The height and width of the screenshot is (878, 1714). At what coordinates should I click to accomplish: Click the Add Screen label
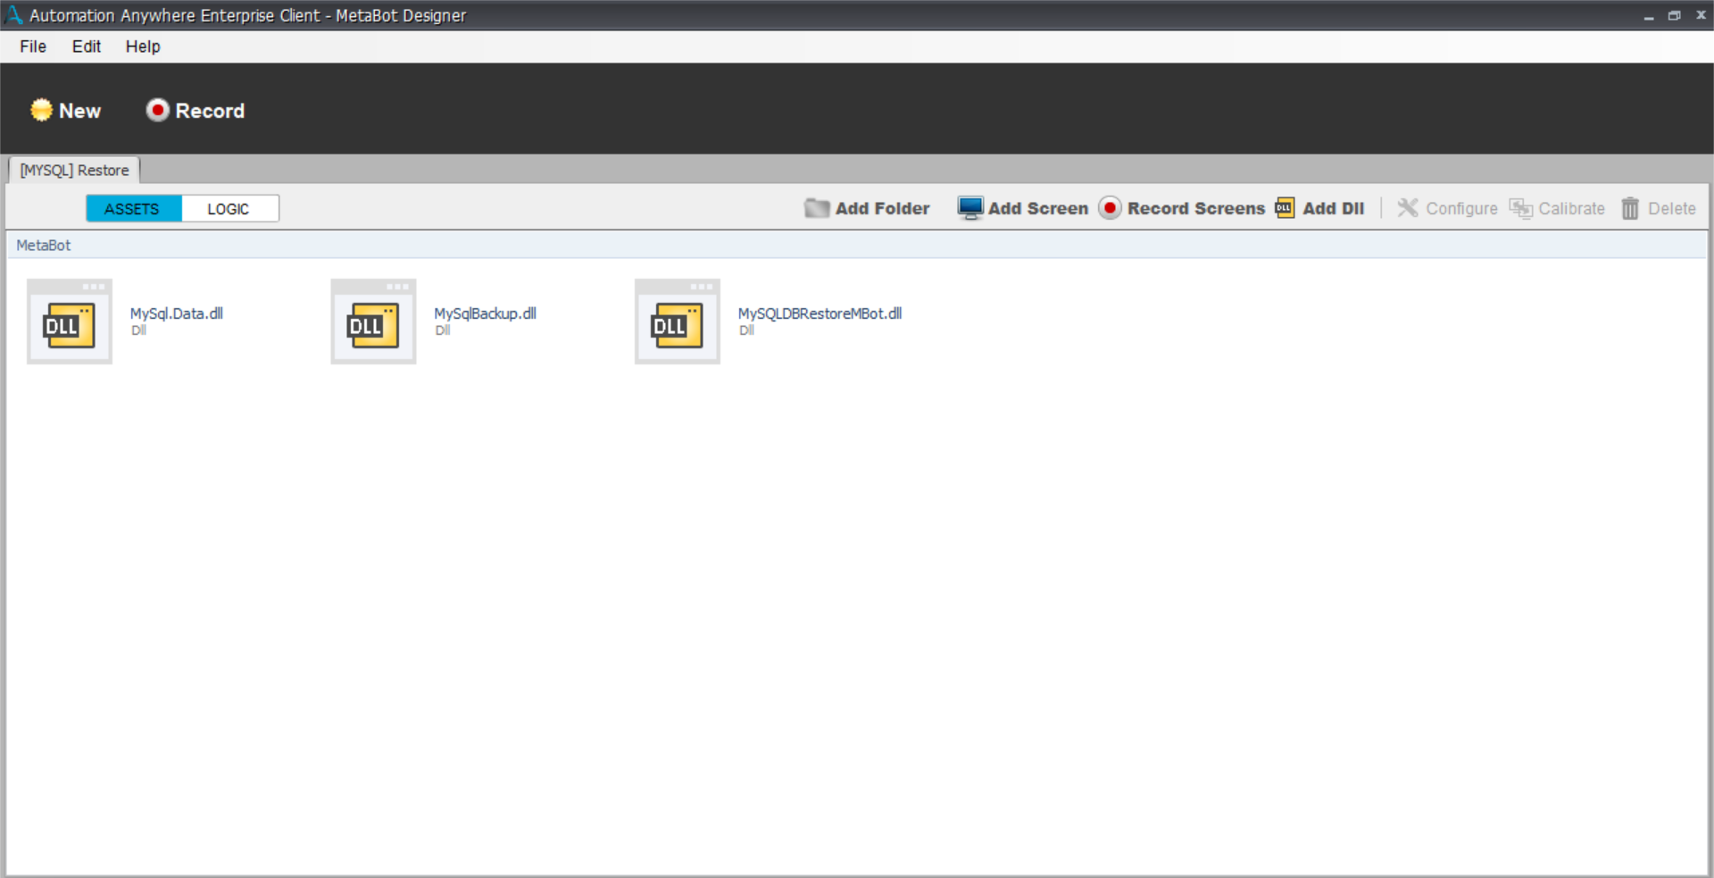[x=1038, y=208]
